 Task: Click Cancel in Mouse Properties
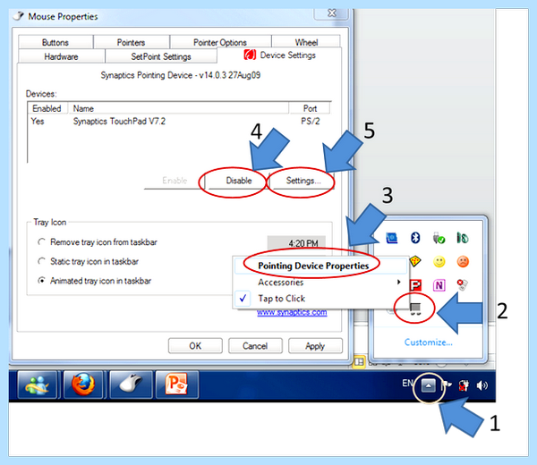click(x=255, y=345)
